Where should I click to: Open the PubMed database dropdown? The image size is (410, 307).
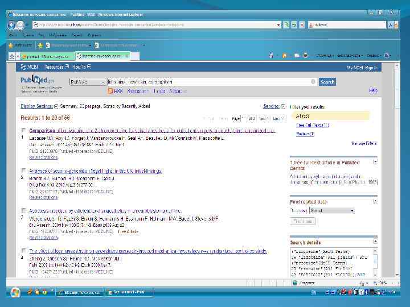point(87,82)
